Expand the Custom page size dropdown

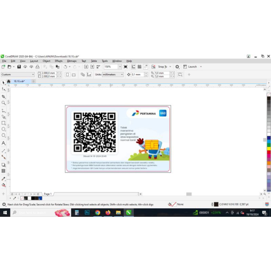pos(33,75)
